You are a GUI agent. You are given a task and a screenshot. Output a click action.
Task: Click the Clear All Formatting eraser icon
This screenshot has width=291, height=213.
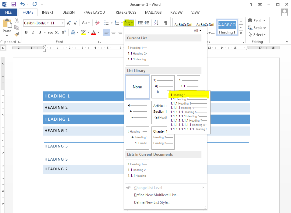[x=97, y=23]
